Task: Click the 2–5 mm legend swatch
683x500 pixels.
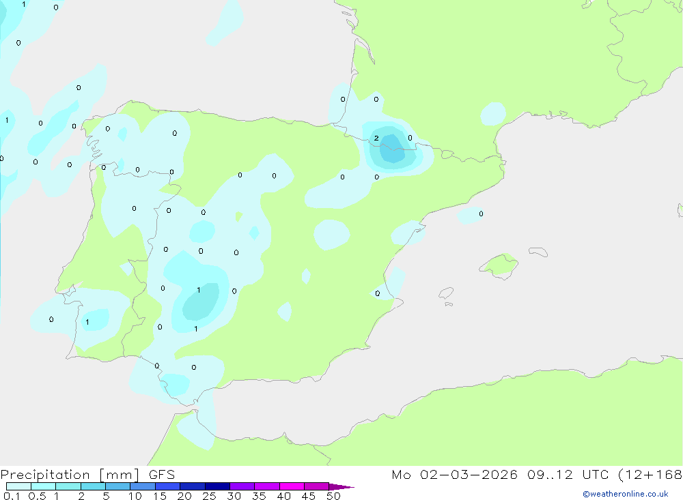Action: coord(93,486)
